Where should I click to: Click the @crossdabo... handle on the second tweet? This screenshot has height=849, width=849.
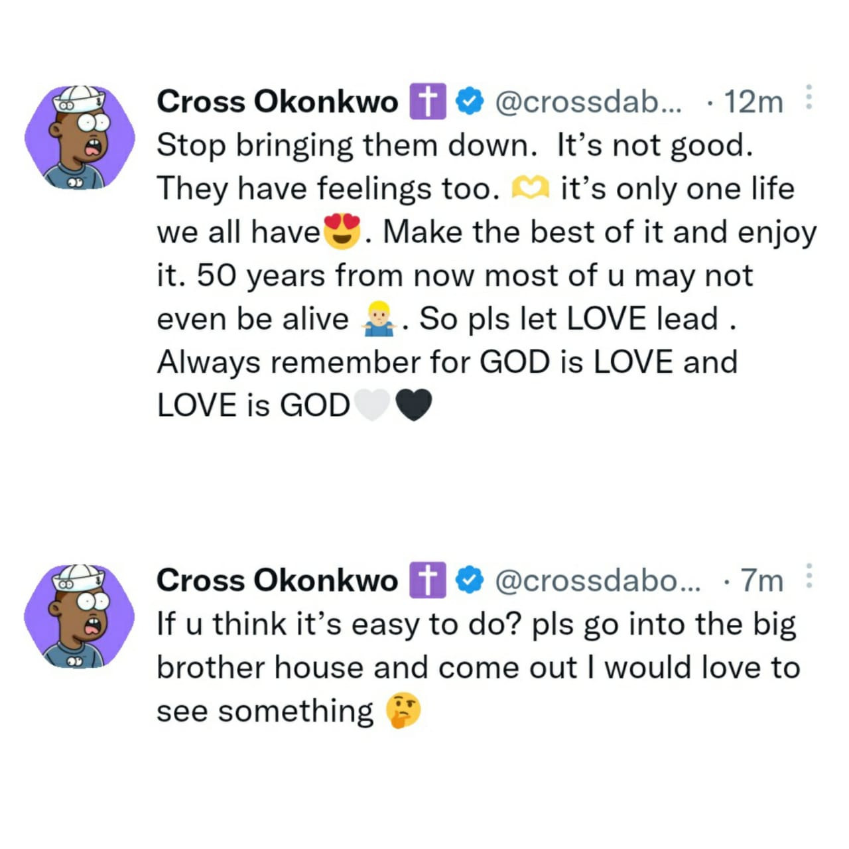597,580
